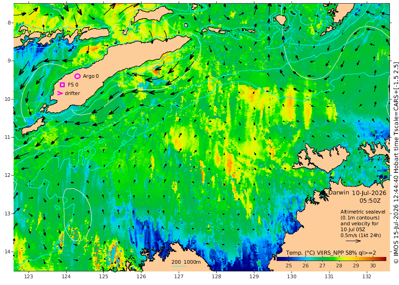Click the magenta FS square marker
399x285 pixels.
tap(63, 85)
